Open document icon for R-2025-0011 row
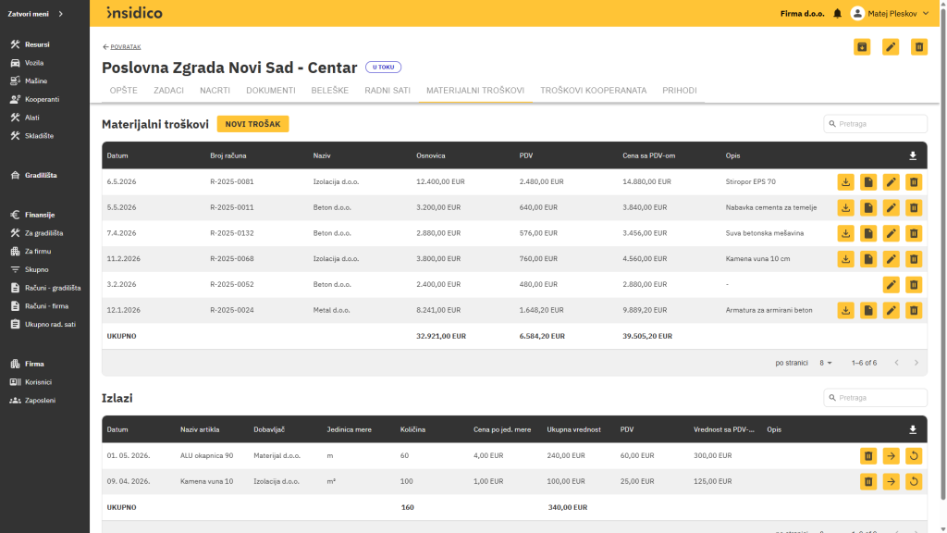 click(867, 208)
